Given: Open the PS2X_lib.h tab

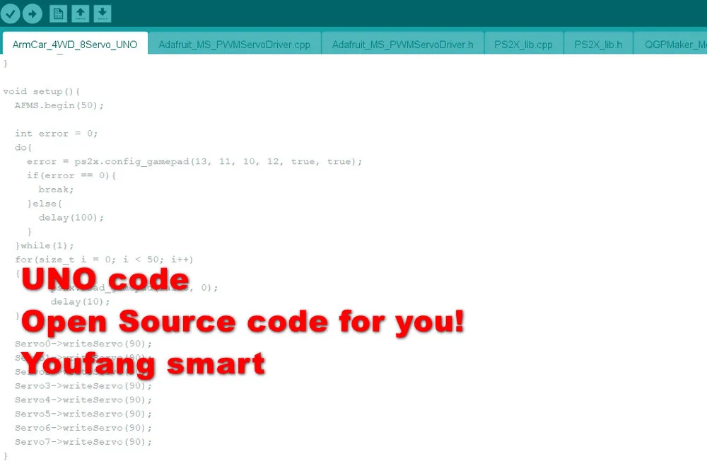Looking at the screenshot, I should point(598,45).
